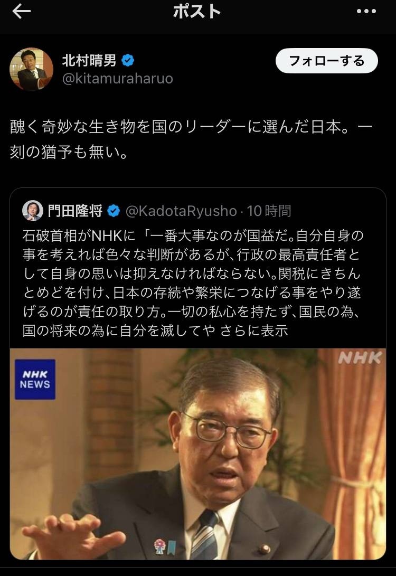Expand quoted text via さらに表示
Screen dimensions: 396x576
click(x=254, y=331)
